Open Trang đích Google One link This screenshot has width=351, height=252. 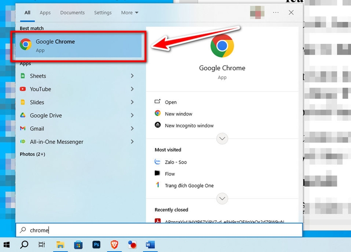point(189,185)
